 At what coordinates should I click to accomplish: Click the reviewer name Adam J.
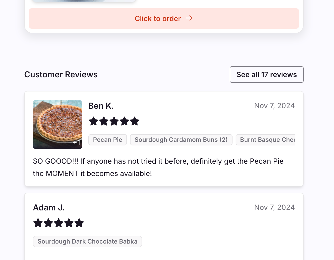coord(49,208)
